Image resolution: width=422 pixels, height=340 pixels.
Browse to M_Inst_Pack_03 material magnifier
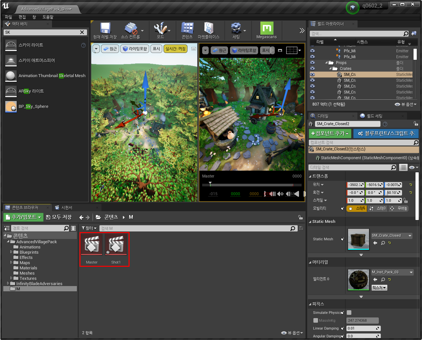383,280
